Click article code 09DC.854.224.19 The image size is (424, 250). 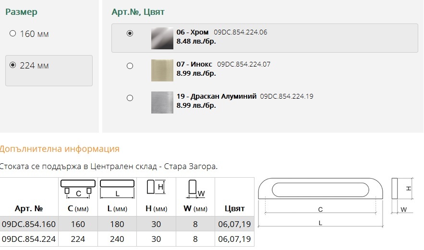[x=287, y=96]
